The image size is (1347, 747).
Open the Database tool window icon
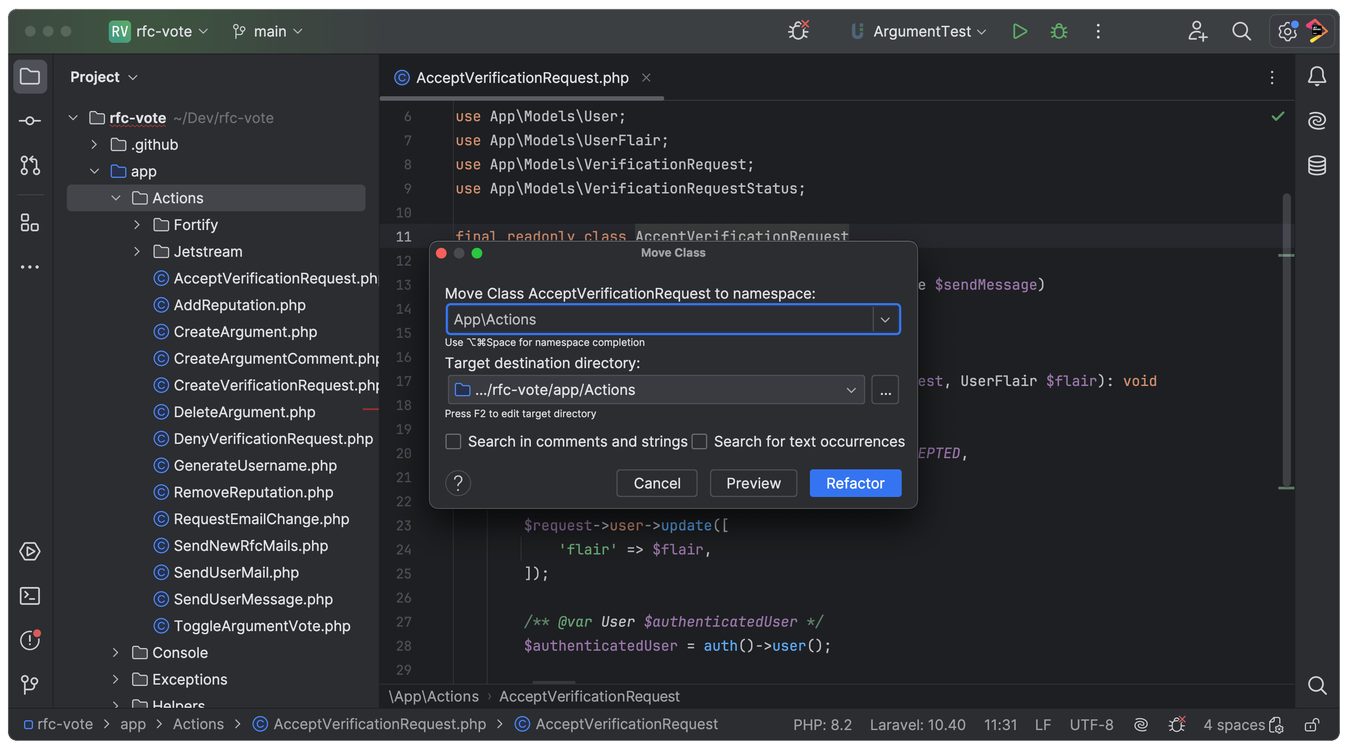coord(1316,165)
